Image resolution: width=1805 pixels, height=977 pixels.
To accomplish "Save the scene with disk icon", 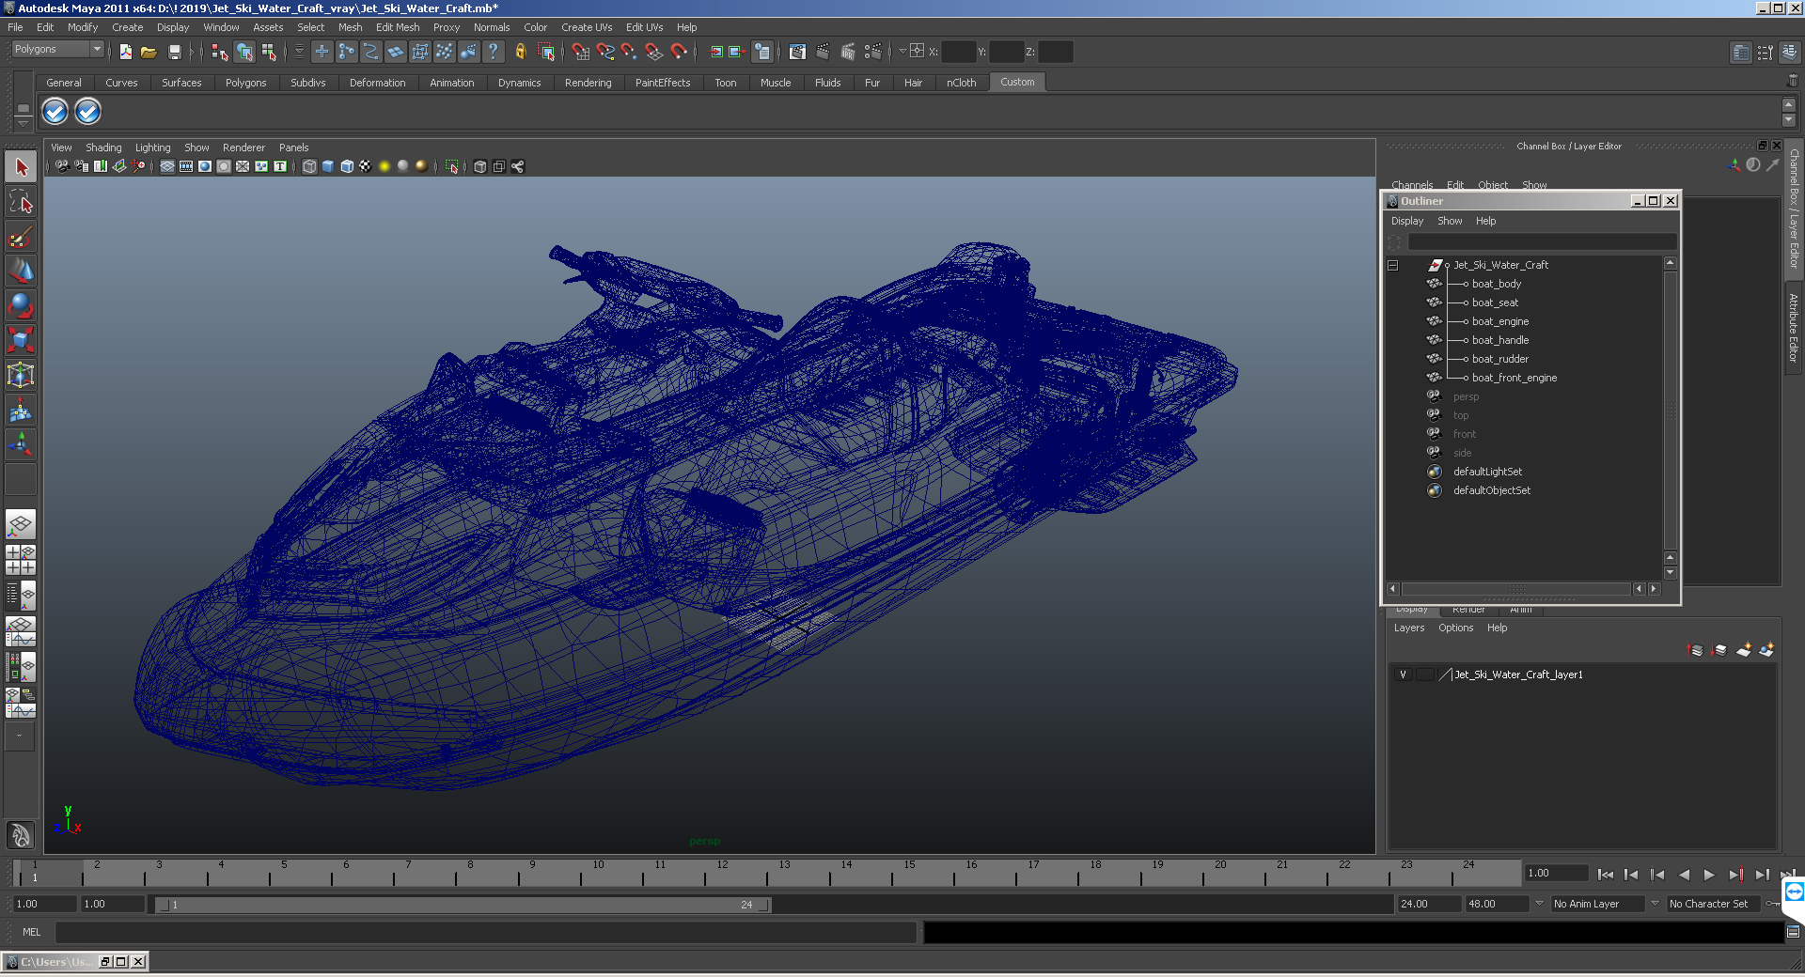I will [174, 52].
